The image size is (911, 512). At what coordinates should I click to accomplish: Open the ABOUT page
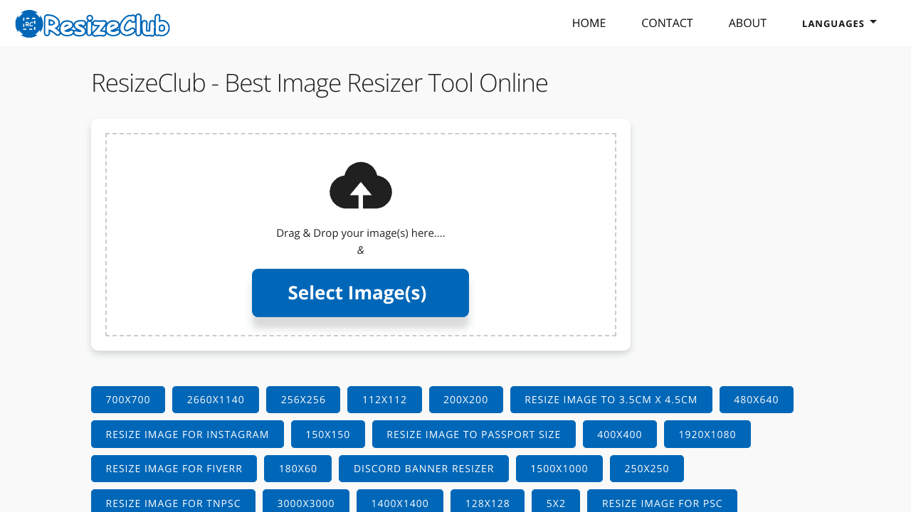click(x=747, y=23)
